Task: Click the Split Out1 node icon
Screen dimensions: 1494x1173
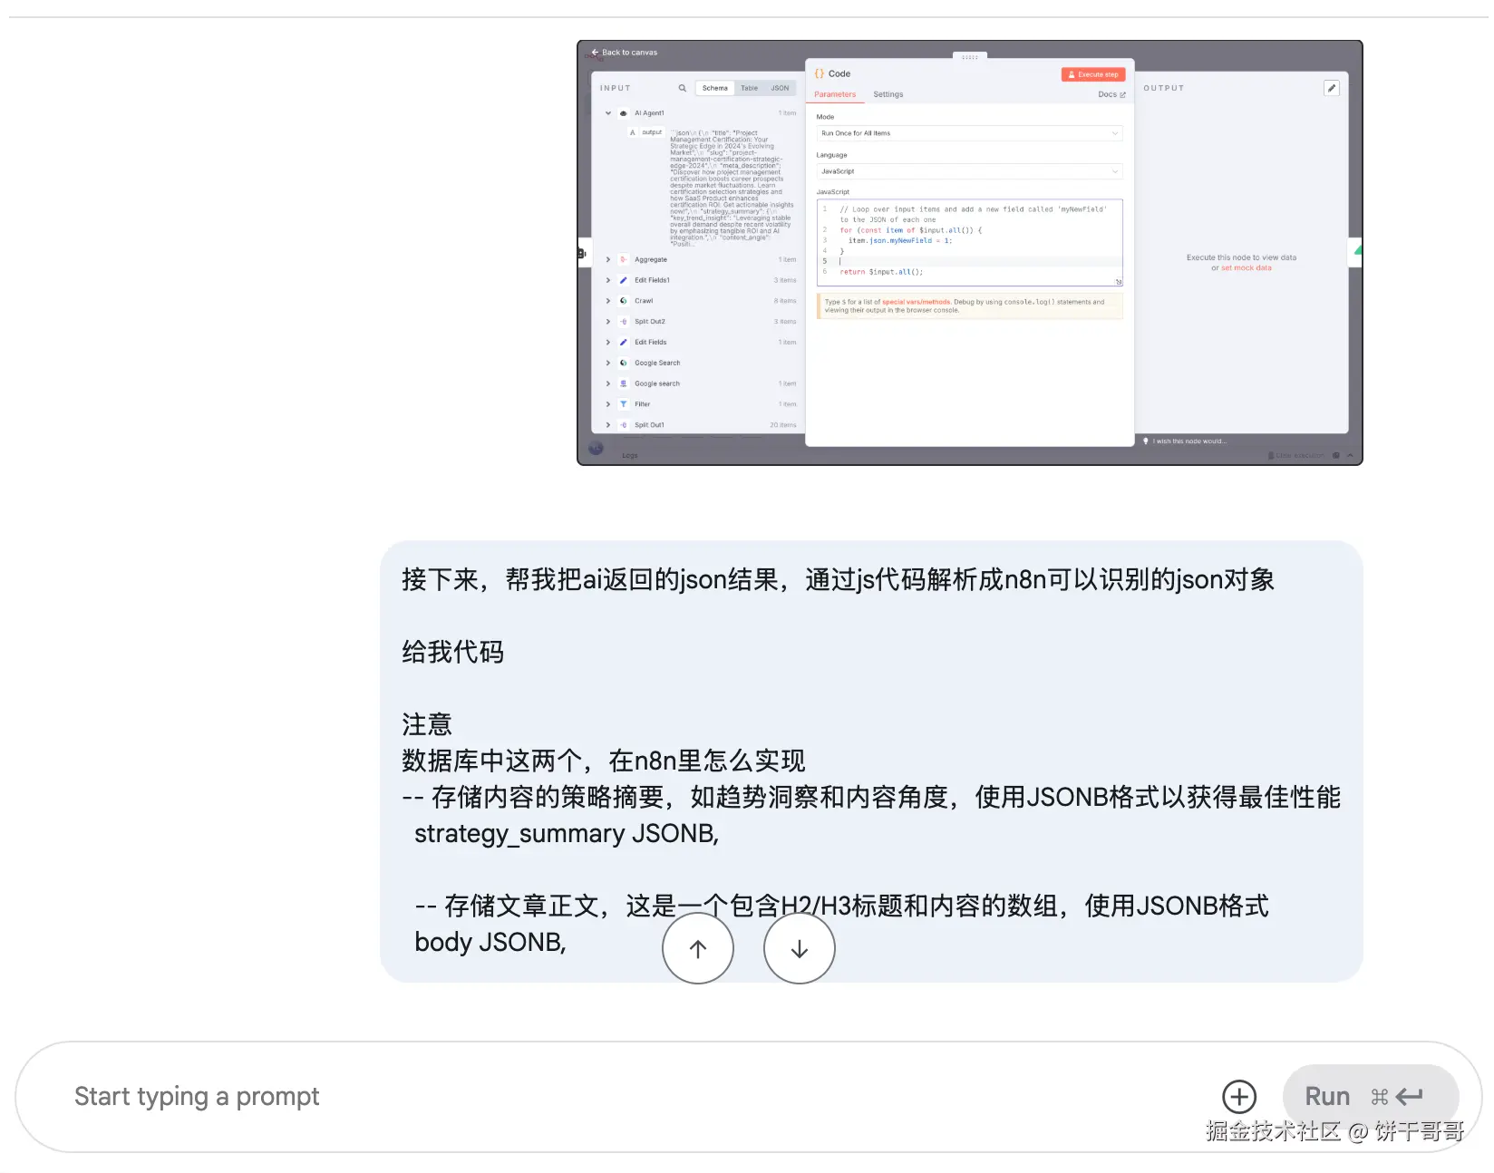Action: (623, 425)
